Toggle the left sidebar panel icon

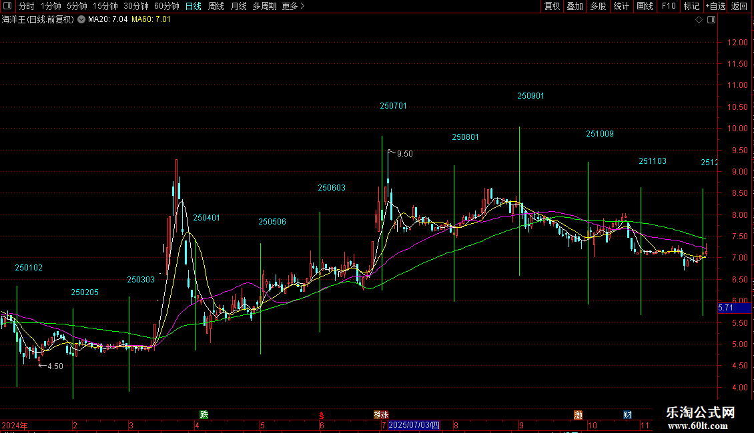tap(7, 6)
